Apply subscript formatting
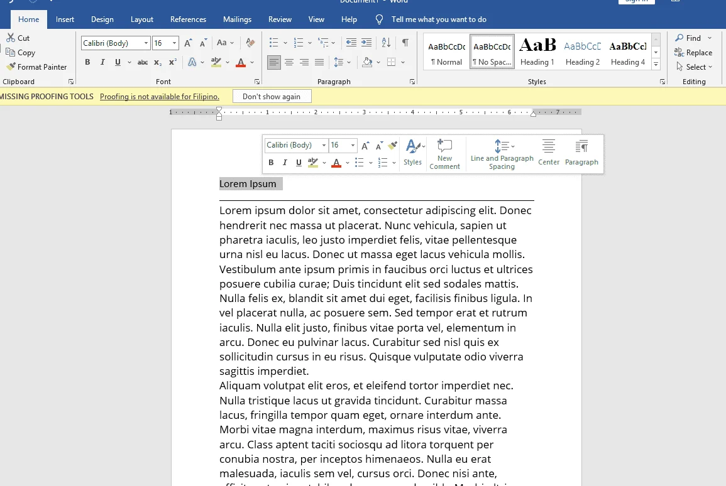The height and width of the screenshot is (486, 726). [x=158, y=62]
